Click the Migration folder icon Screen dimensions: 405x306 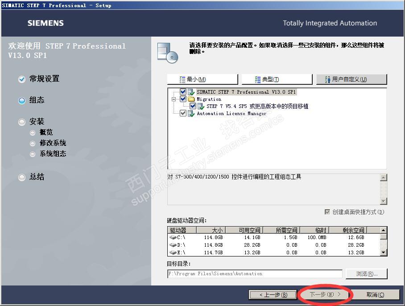click(191, 99)
